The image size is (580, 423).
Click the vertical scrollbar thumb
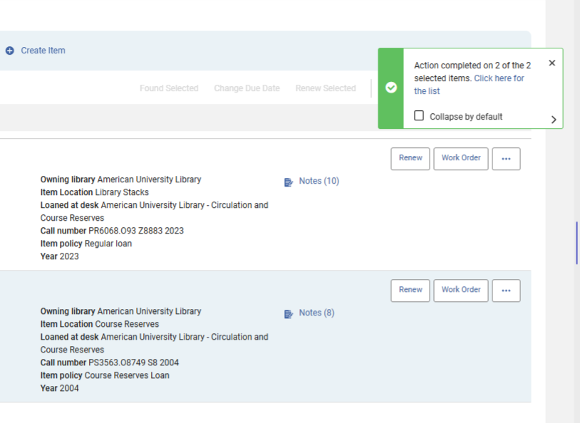coord(577,243)
